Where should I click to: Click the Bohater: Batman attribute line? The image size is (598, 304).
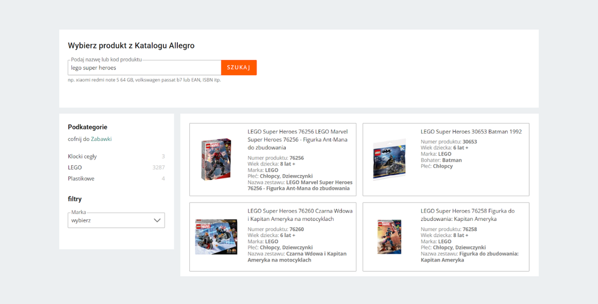point(441,160)
